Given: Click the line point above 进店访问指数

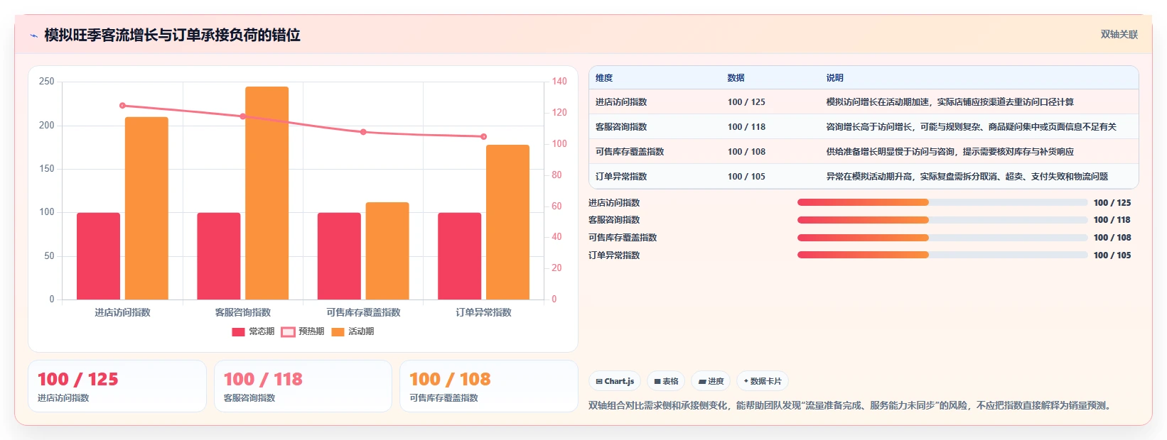Looking at the screenshot, I should tap(122, 106).
